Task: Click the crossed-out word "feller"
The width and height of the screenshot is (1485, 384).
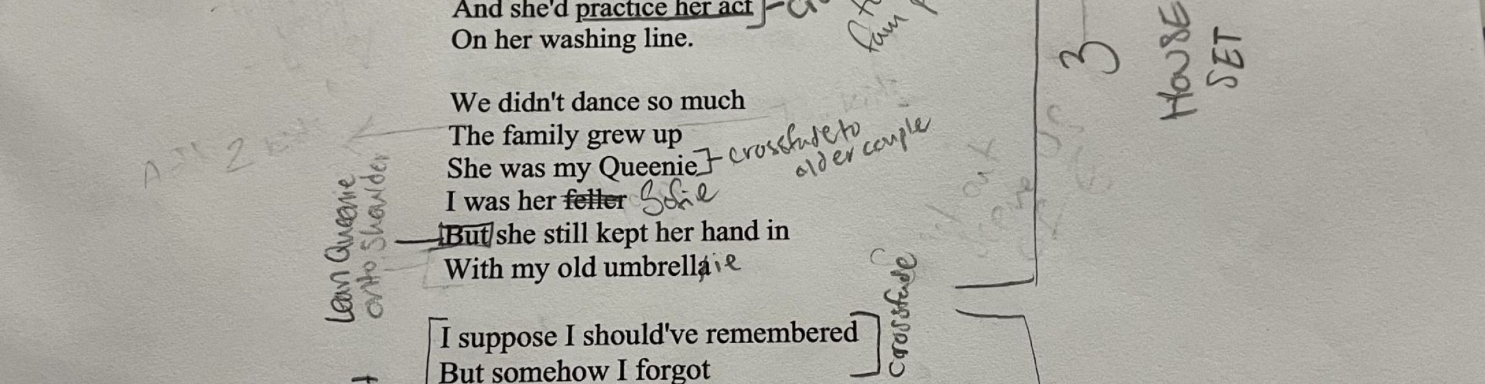Action: tap(595, 200)
